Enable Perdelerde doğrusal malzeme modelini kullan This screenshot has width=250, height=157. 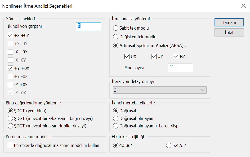coord(11,145)
